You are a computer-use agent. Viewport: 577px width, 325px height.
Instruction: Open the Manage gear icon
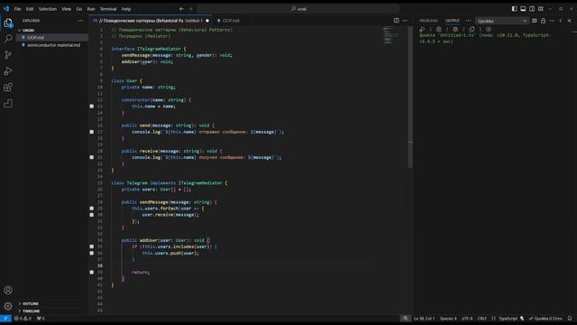[8, 306]
